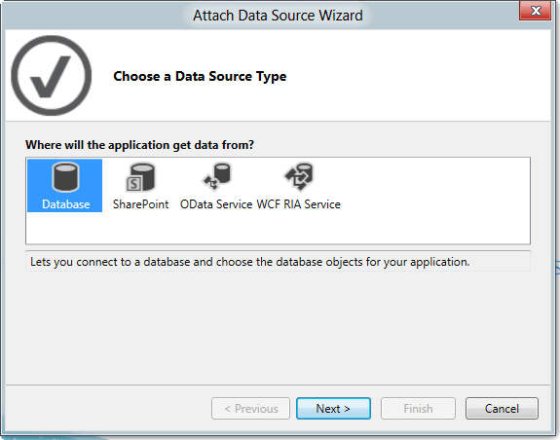Image resolution: width=560 pixels, height=440 pixels.
Task: Click the 'Attach Data Source Wizard' title bar
Action: tap(278, 16)
